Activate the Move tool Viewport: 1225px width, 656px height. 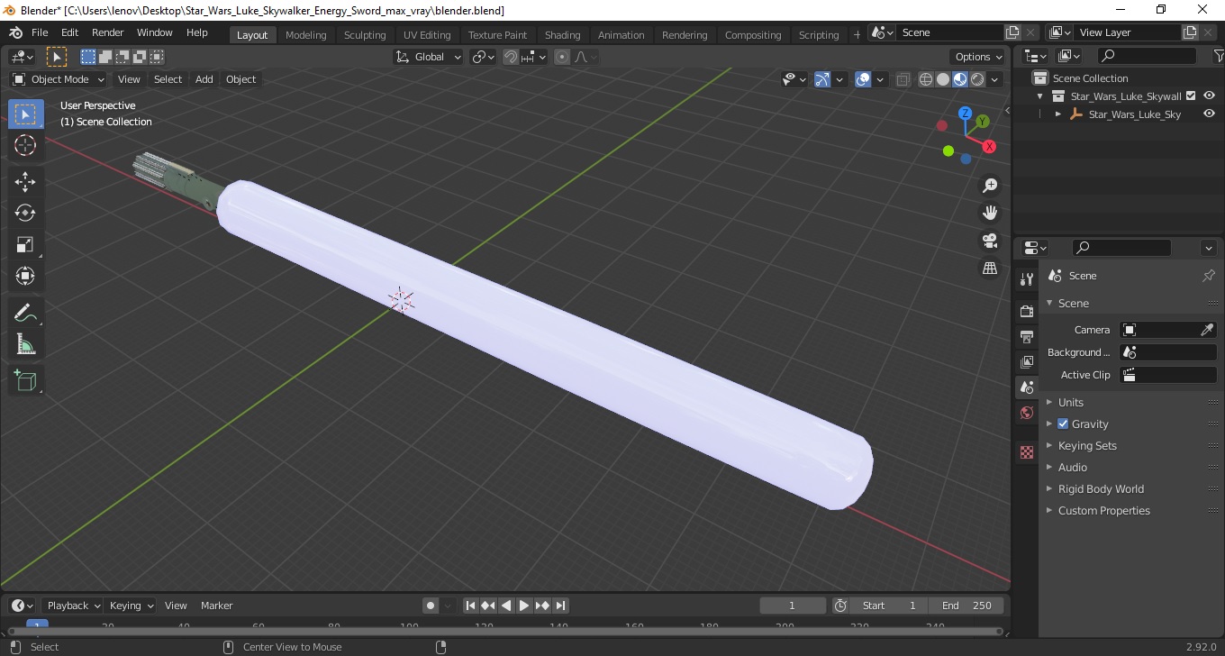click(25, 181)
